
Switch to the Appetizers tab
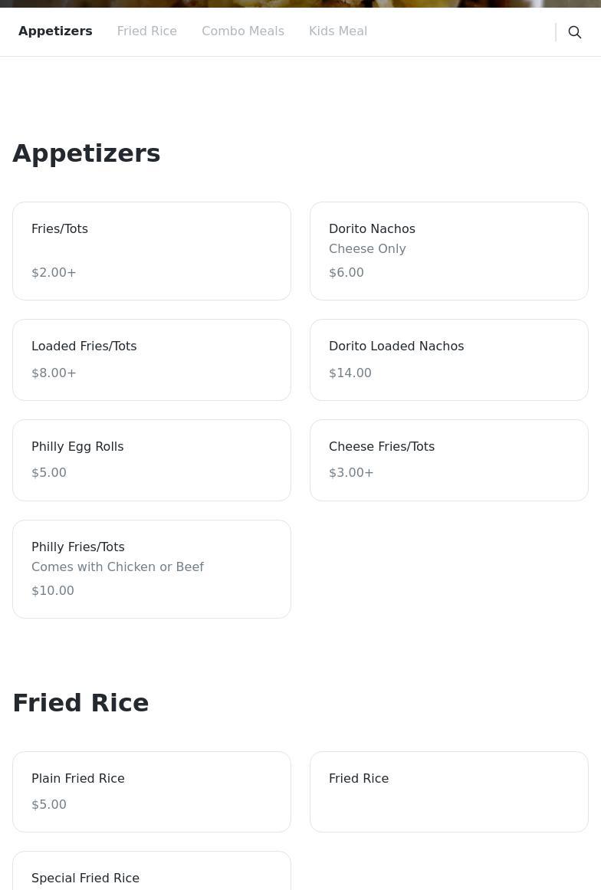pos(55,31)
